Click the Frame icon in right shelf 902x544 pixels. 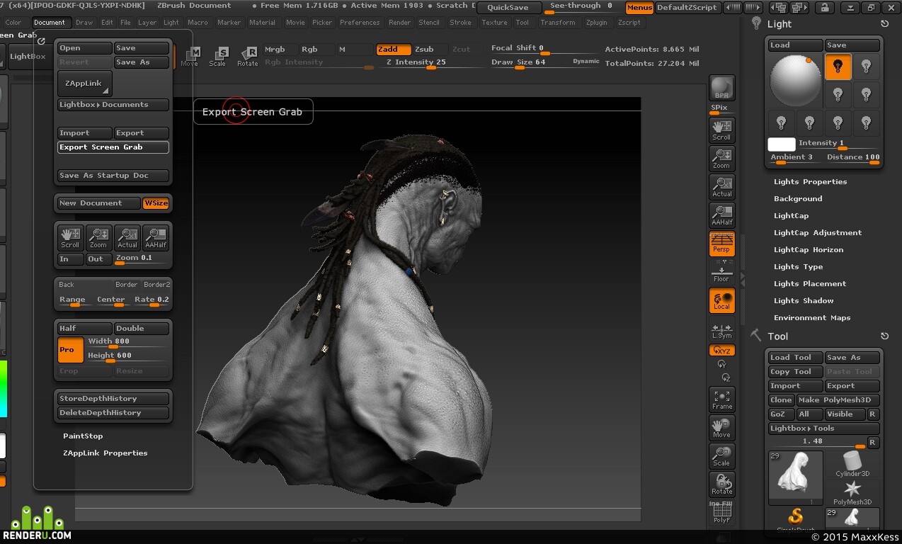pyautogui.click(x=721, y=399)
